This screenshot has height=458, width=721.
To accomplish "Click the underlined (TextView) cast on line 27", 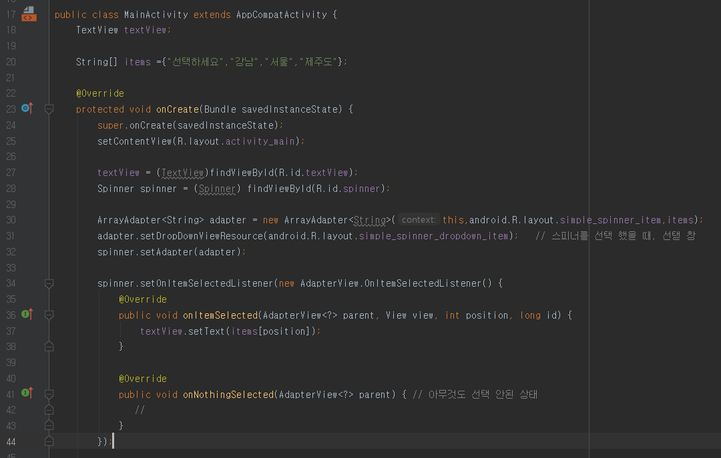I will 182,173.
